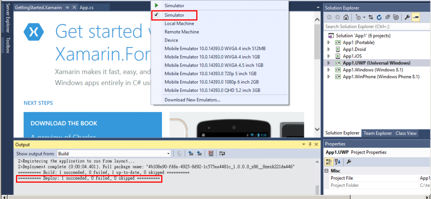This screenshot has height=199, width=431.
Task: Click the Output panel auto-hide pin
Action: pyautogui.click(x=310, y=144)
